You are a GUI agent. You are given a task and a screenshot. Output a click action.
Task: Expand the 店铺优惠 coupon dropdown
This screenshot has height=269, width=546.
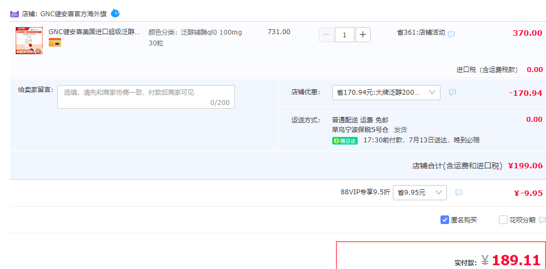coord(386,93)
